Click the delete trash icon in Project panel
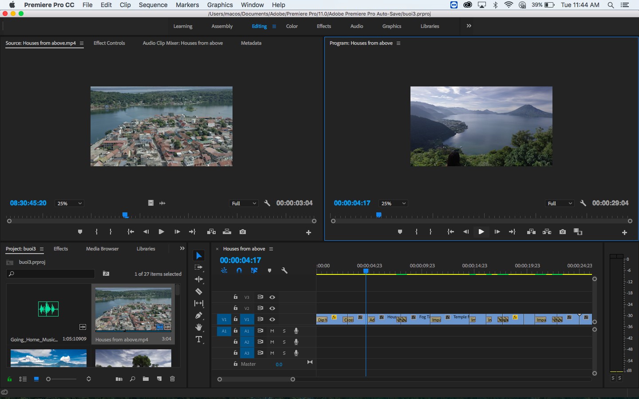The width and height of the screenshot is (639, 399). tap(173, 379)
